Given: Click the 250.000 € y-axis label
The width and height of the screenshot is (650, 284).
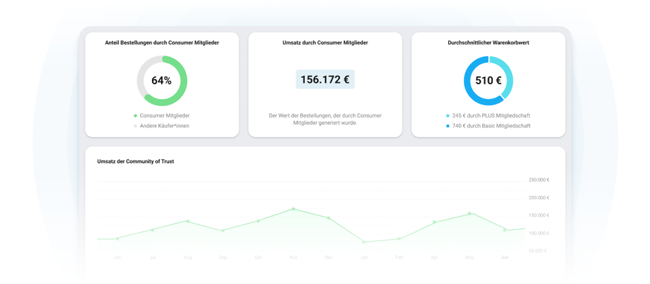Looking at the screenshot, I should tap(539, 180).
